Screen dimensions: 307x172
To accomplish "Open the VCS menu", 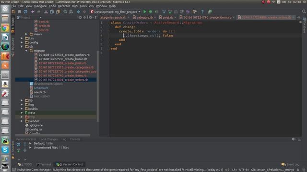I will pos(91,6).
